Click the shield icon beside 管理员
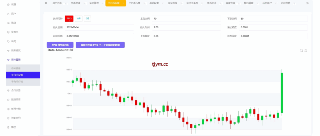 pyautogui.click(x=8, y=32)
